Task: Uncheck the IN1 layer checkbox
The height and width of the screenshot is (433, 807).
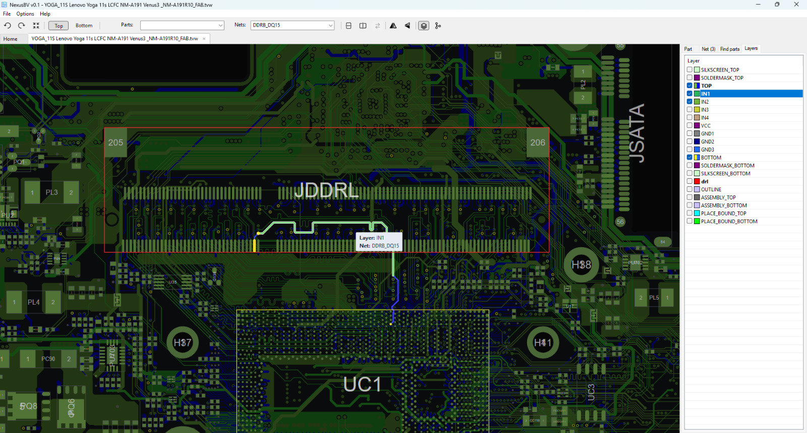Action: coord(689,94)
